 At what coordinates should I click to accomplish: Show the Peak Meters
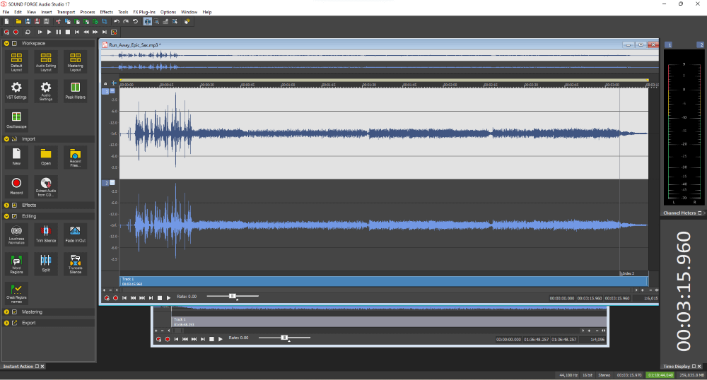coord(76,90)
